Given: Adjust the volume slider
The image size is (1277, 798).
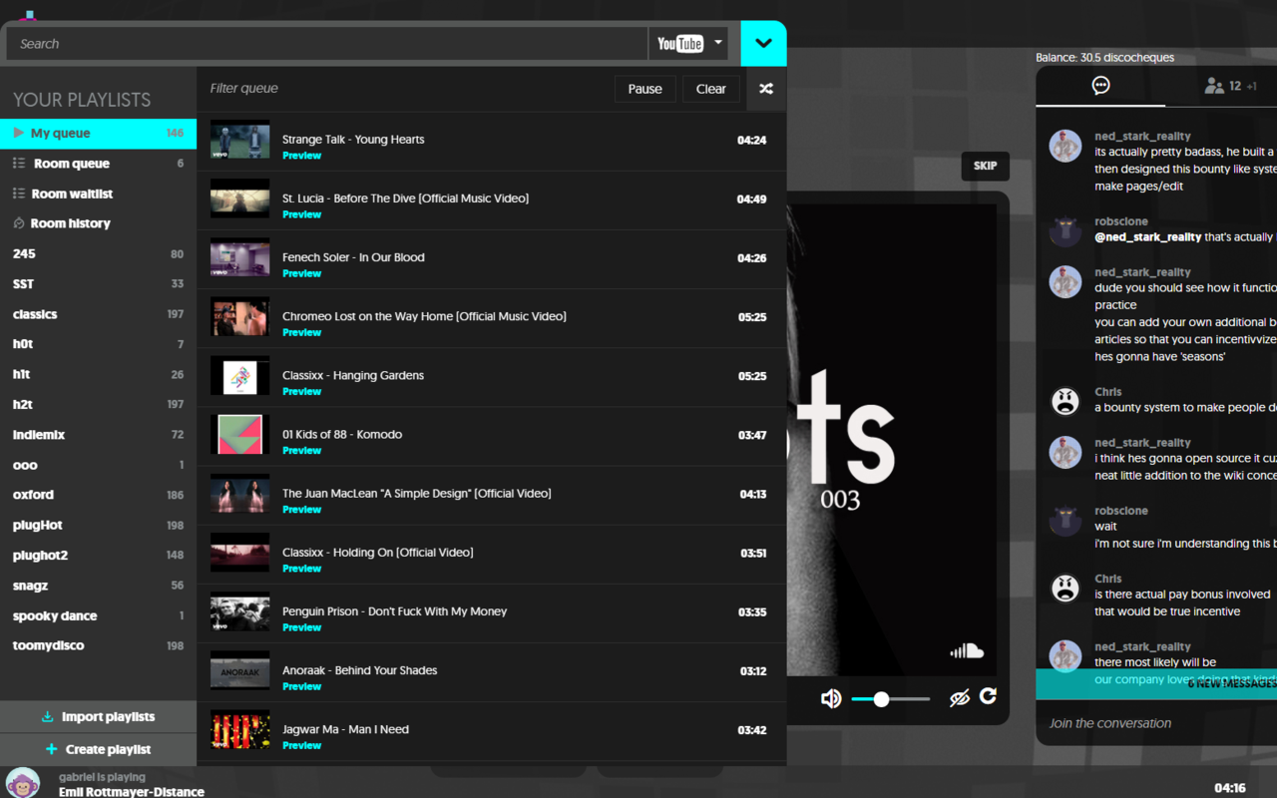Looking at the screenshot, I should point(891,699).
